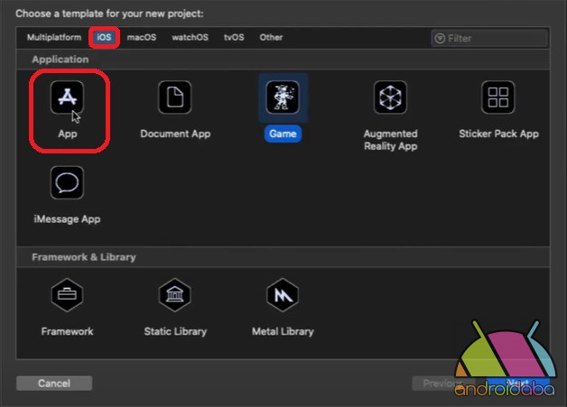Select the Game template icon

(x=283, y=97)
